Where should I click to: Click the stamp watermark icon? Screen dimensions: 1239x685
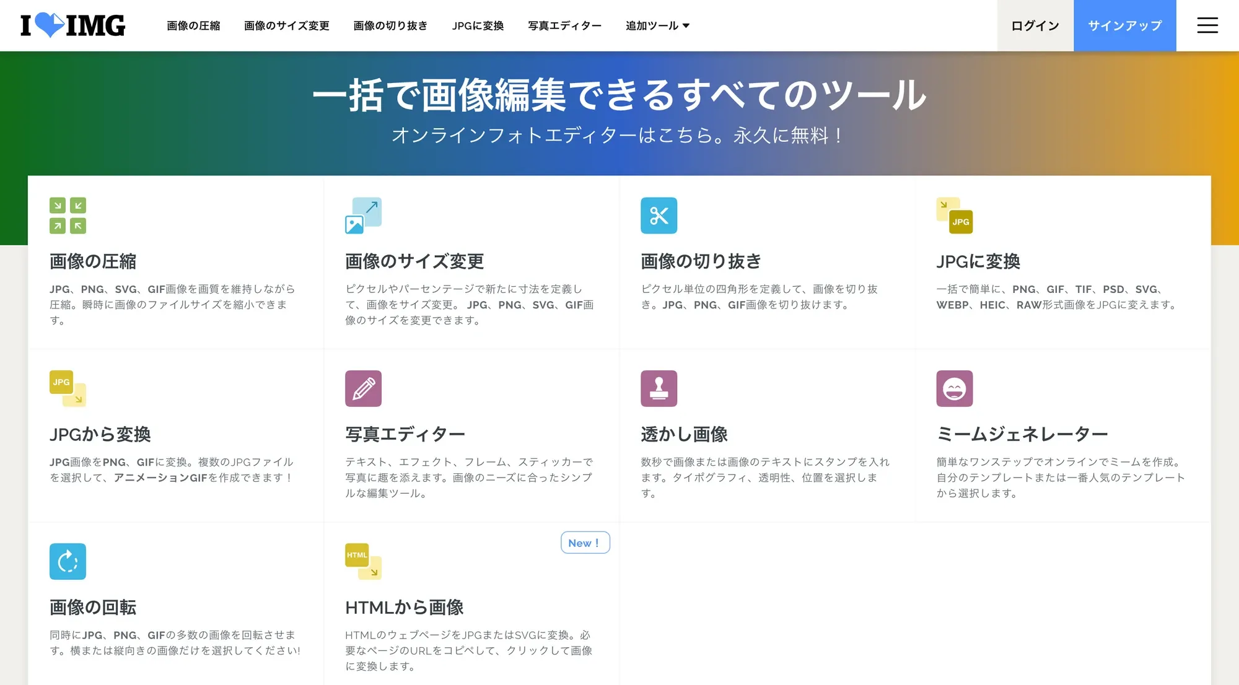coord(659,388)
